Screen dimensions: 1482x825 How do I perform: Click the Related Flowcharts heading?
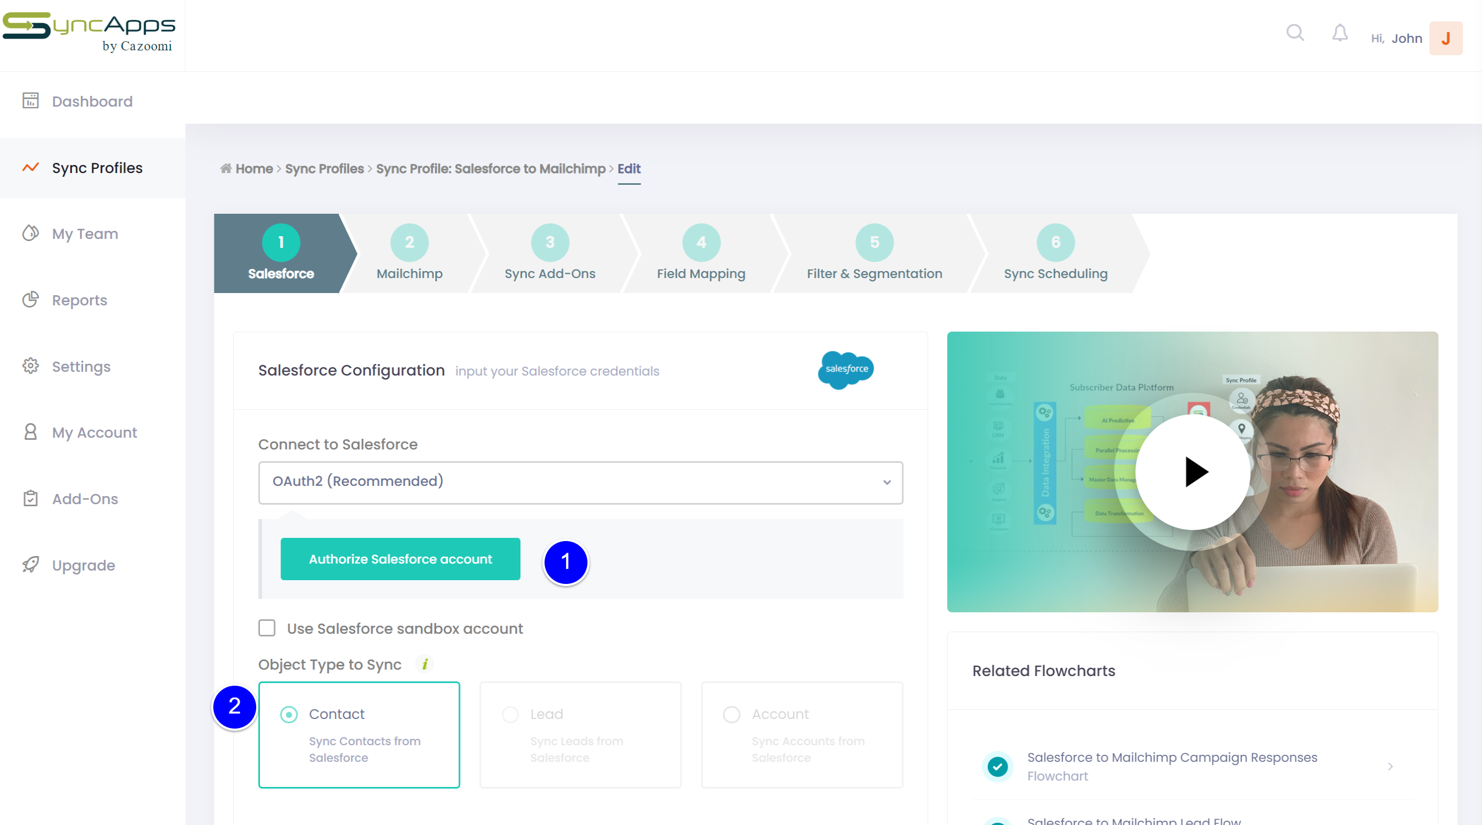tap(1044, 671)
